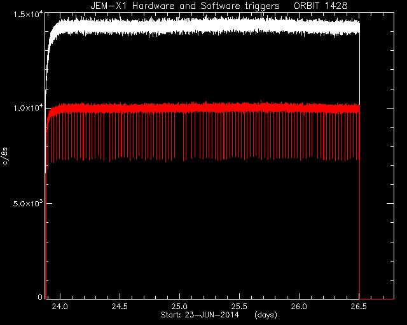Click the 26.0 x-axis tick label
The height and width of the screenshot is (325, 407).
(299, 307)
